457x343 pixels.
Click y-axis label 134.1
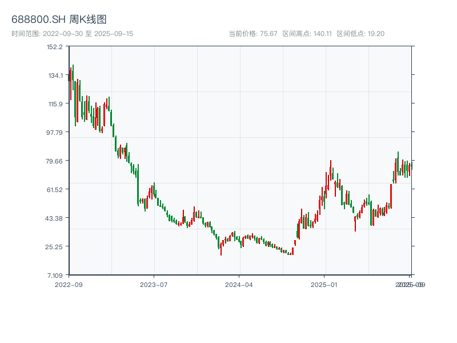pos(55,75)
